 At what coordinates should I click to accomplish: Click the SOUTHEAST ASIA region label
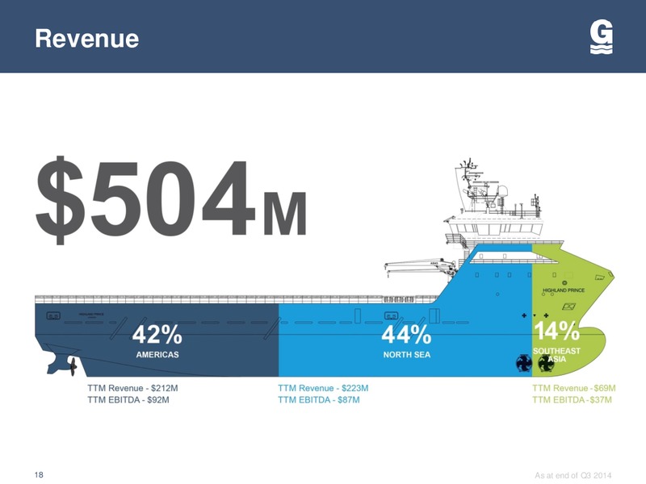[x=556, y=355]
